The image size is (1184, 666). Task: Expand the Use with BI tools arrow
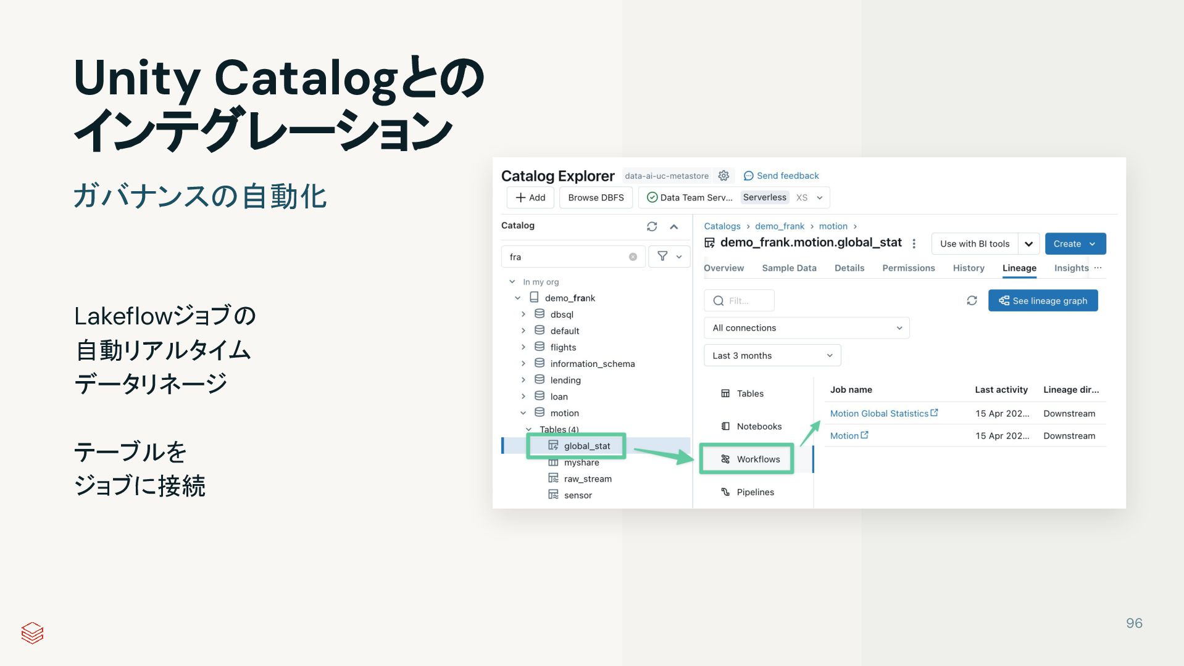coord(1028,244)
